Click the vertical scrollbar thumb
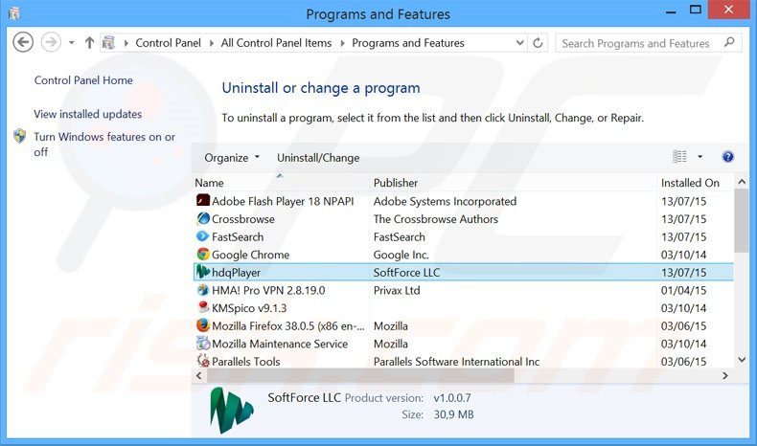757x446 pixels. [x=742, y=220]
